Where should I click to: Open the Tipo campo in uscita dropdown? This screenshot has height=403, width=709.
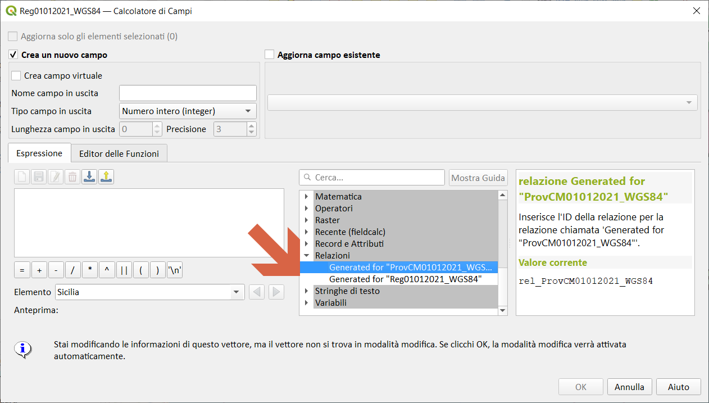click(188, 111)
